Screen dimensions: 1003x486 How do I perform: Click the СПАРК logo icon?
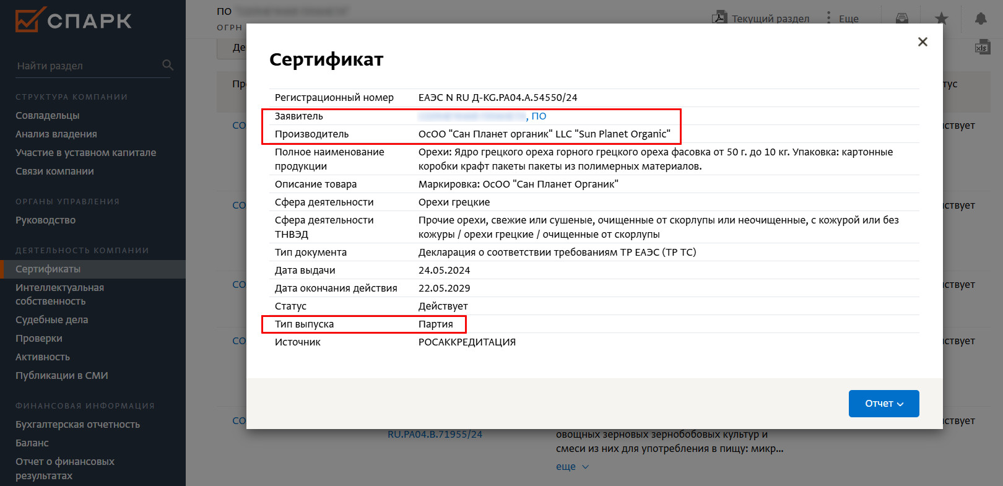point(30,20)
